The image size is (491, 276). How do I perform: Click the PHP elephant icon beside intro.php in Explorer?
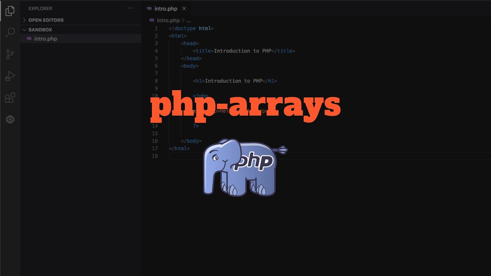click(x=29, y=39)
